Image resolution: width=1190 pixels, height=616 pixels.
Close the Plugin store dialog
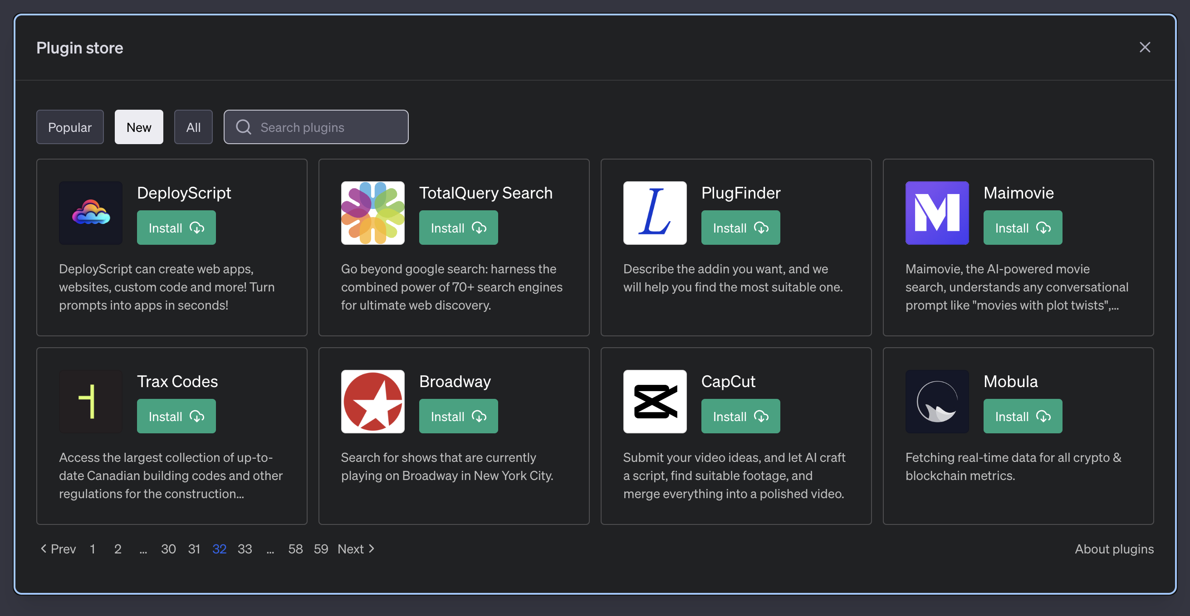click(x=1144, y=47)
